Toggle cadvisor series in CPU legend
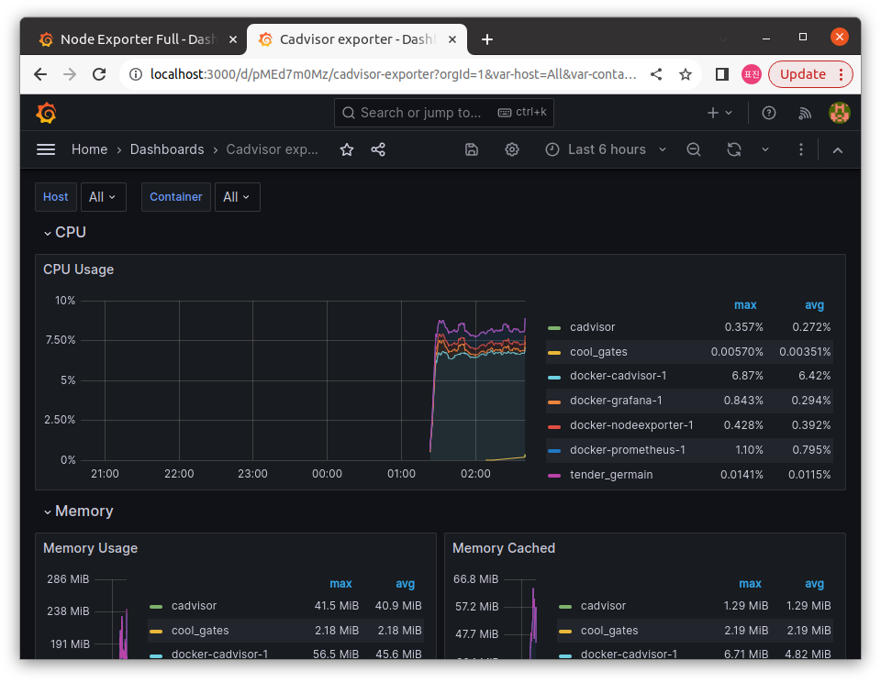881x682 pixels. [592, 327]
